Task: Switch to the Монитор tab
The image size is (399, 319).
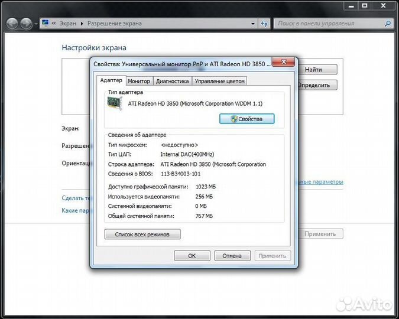Action: click(139, 81)
